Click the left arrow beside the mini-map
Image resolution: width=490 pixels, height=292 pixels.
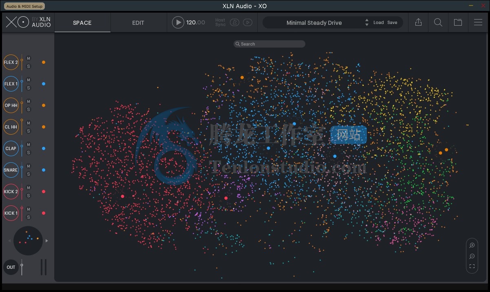tap(10, 241)
